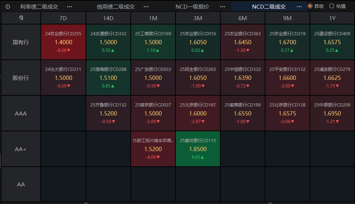Screen dimensions: 355x204
Task: Open the 25建设银行CD409 cell
Action: (x=332, y=42)
